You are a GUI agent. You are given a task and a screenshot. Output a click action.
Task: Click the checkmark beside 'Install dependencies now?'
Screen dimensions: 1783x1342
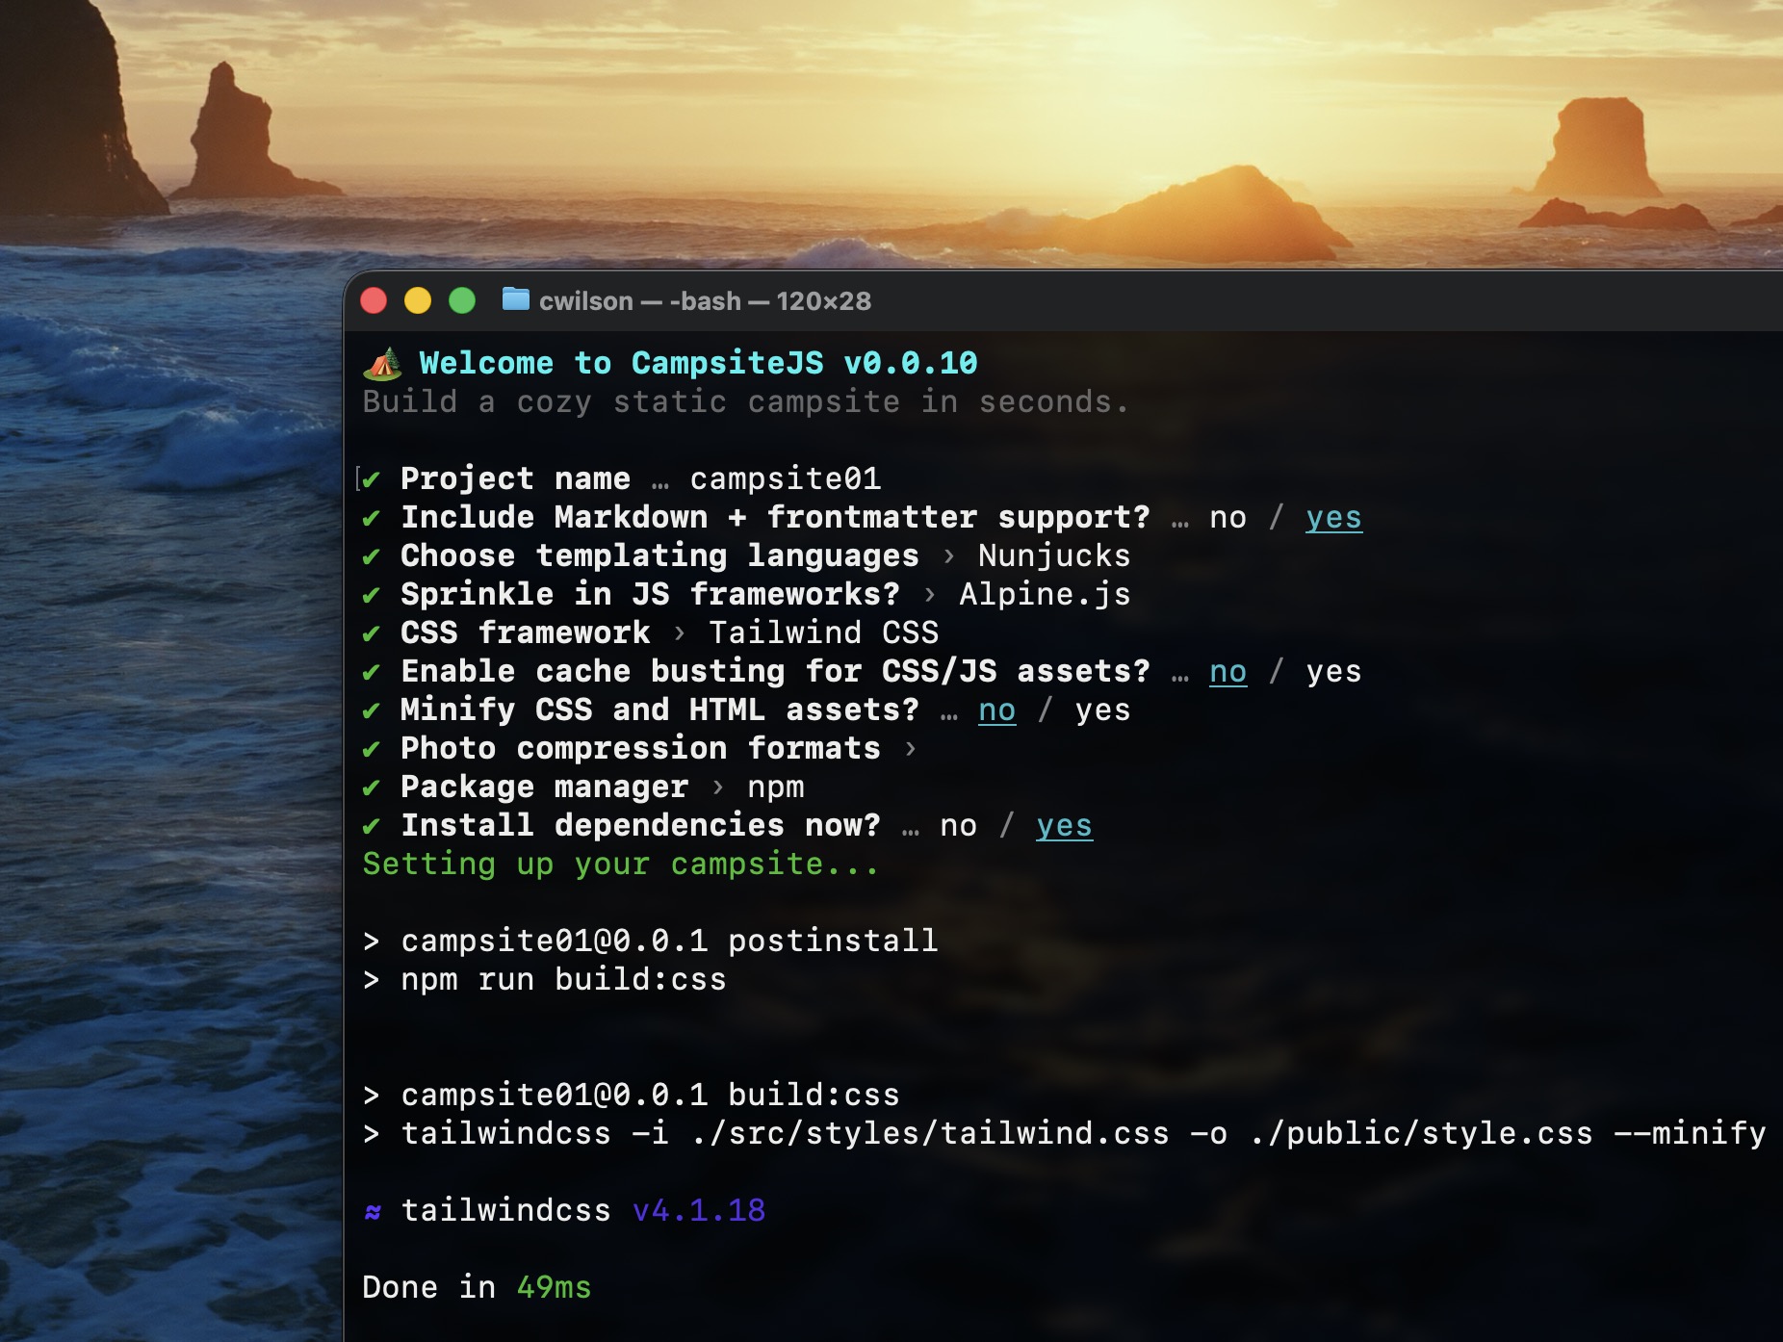click(x=372, y=826)
